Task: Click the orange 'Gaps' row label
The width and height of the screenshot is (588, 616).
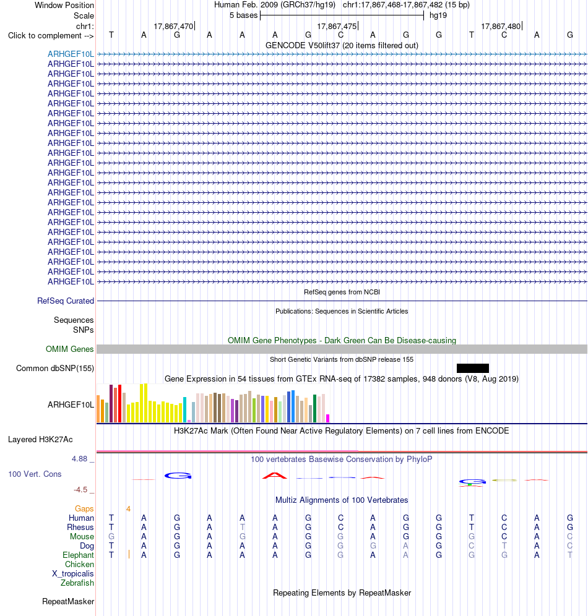Action: tap(84, 509)
